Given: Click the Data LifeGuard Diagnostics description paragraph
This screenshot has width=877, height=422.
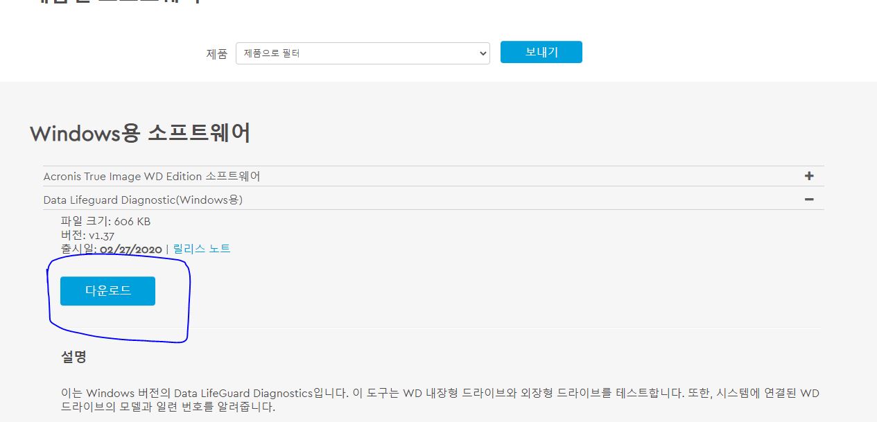Looking at the screenshot, I should click(440, 400).
